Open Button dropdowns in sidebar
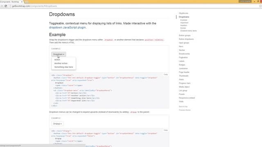This screenshot has width=262, height=147. tap(186, 39)
